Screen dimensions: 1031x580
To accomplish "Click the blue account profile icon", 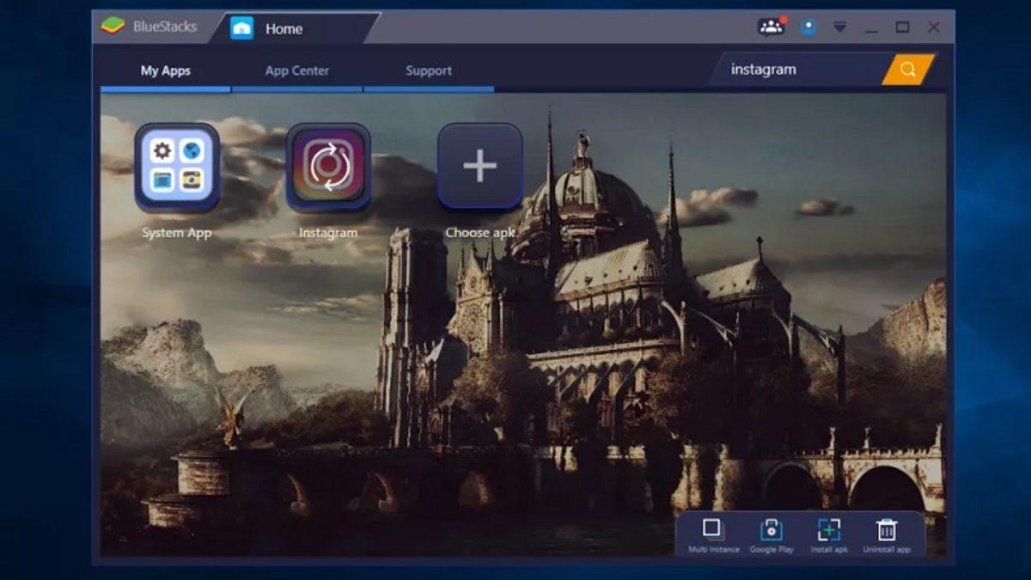I will click(808, 27).
